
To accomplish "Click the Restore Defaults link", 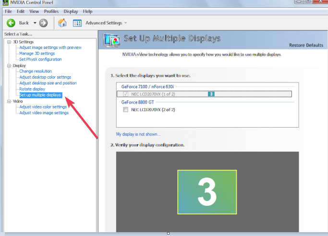I will click(306, 45).
